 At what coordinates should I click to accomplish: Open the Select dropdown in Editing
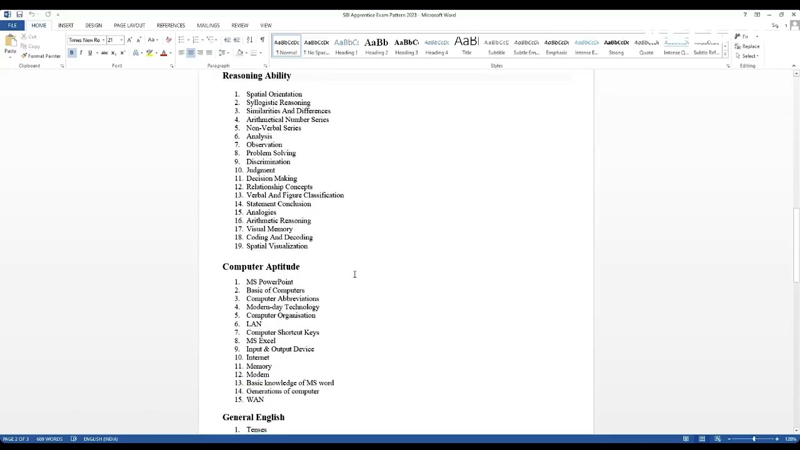point(749,56)
